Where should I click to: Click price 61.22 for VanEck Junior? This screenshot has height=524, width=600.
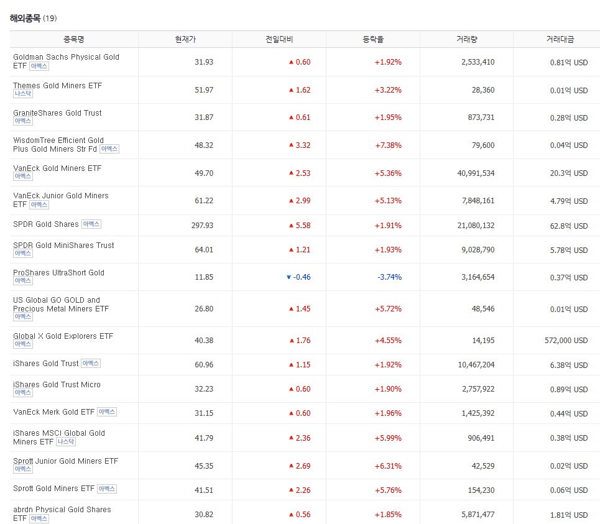pos(204,200)
